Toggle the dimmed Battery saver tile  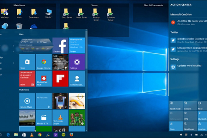tap(176, 116)
